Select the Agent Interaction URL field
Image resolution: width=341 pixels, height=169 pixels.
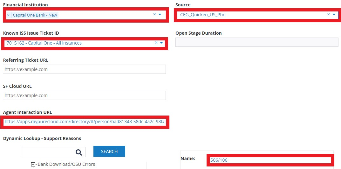[85, 122]
